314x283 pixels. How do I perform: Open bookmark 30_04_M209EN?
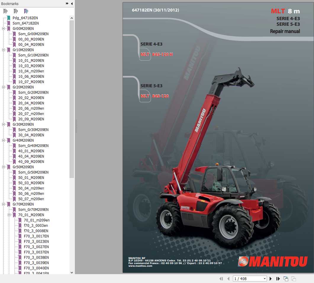tap(31, 135)
